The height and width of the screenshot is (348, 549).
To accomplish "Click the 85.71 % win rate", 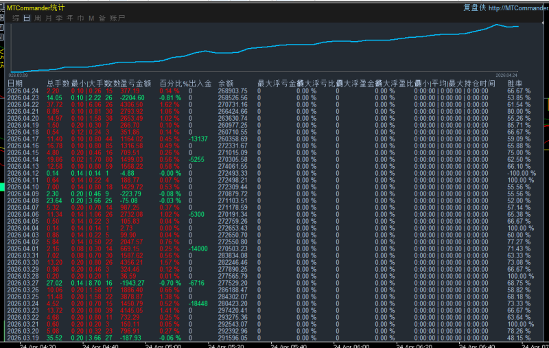I will (519, 126).
